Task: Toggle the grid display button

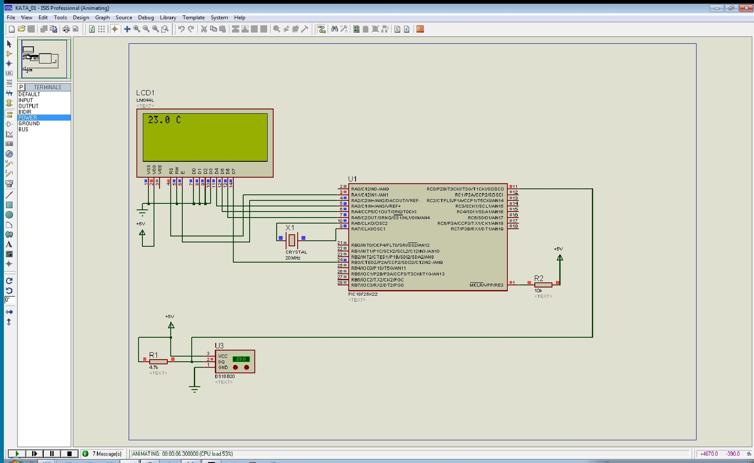Action: [x=101, y=29]
